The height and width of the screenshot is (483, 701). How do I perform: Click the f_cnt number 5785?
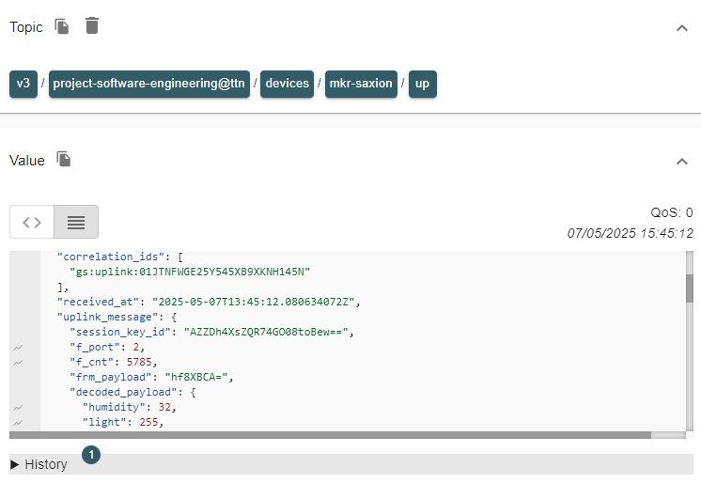pyautogui.click(x=139, y=363)
